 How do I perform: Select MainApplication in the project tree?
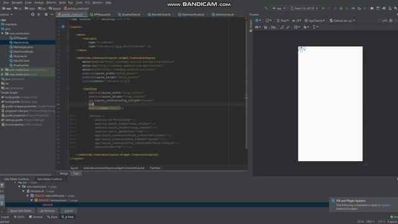23,47
